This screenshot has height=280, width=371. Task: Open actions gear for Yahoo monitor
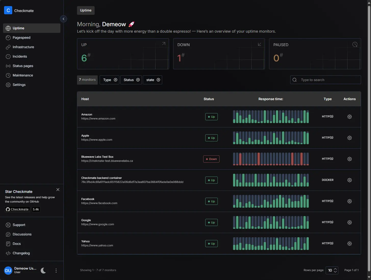[x=349, y=244]
